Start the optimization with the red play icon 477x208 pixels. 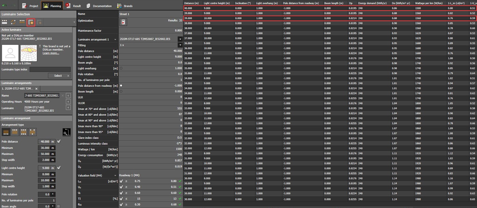click(x=123, y=22)
